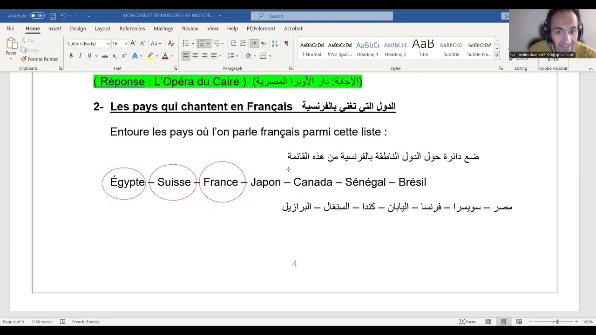
Task: Collapse the ribbon
Action: (590, 68)
